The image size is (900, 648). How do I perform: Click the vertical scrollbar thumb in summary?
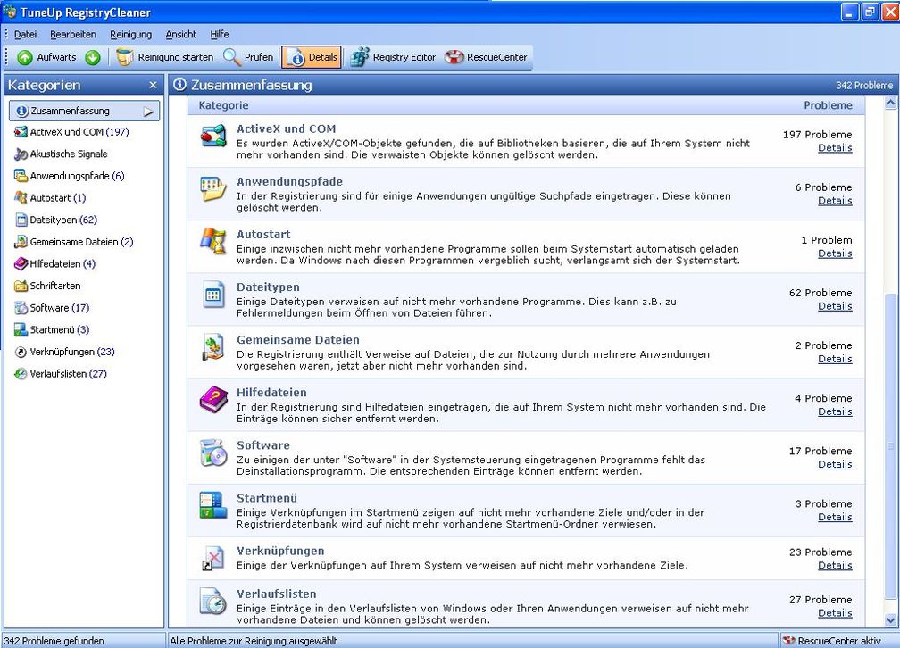tap(890, 445)
